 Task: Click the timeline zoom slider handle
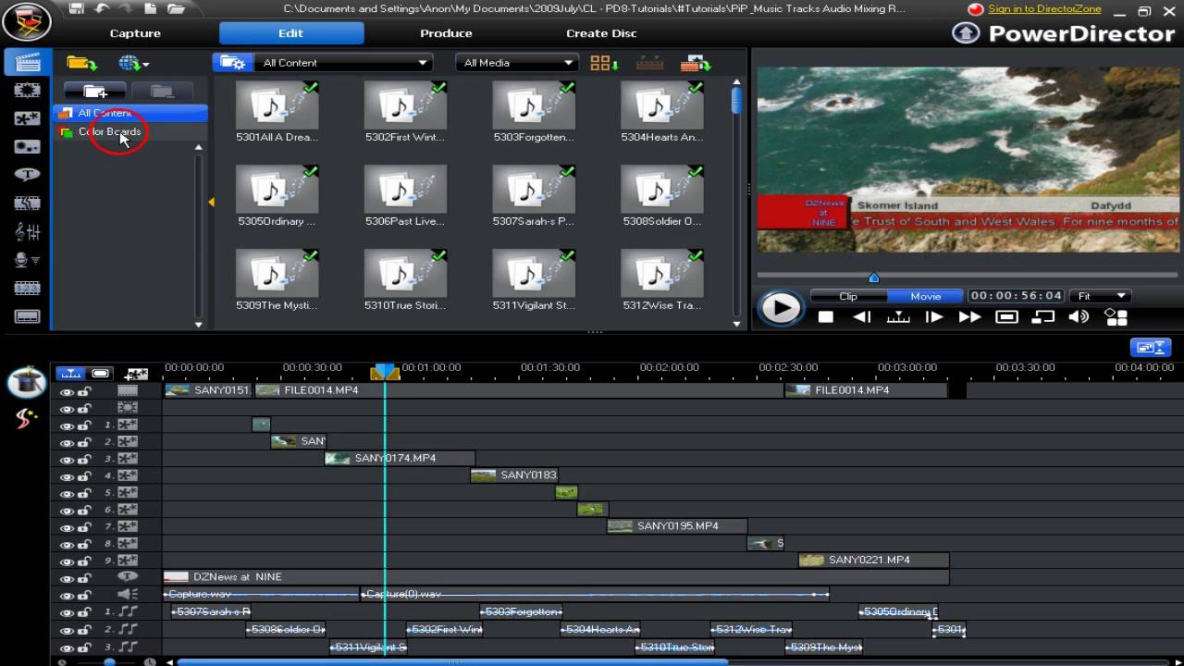(109, 661)
